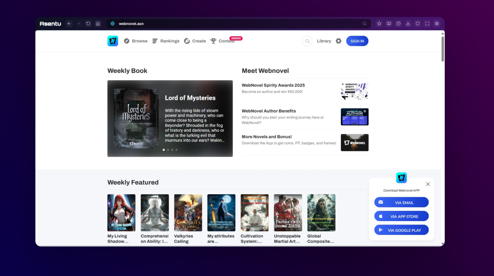This screenshot has height=276, width=494.
Task: Choose the VIA GOOGLE PLAY button
Action: [x=401, y=230]
